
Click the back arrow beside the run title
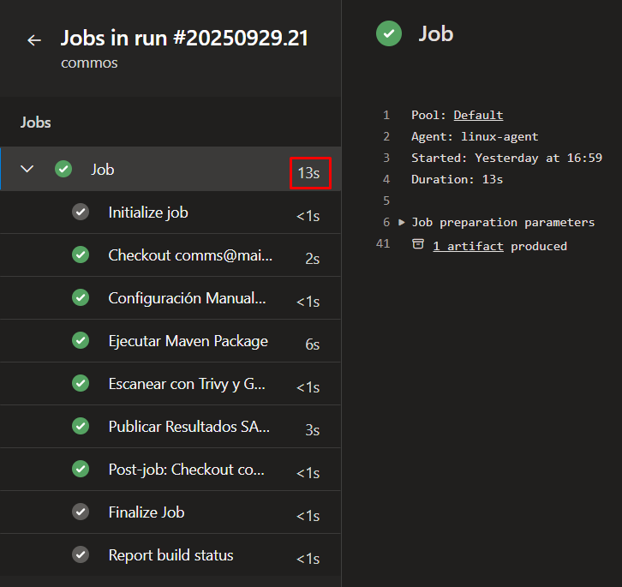tap(34, 40)
